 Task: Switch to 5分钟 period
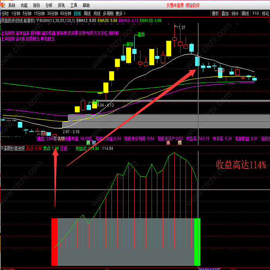point(27,13)
